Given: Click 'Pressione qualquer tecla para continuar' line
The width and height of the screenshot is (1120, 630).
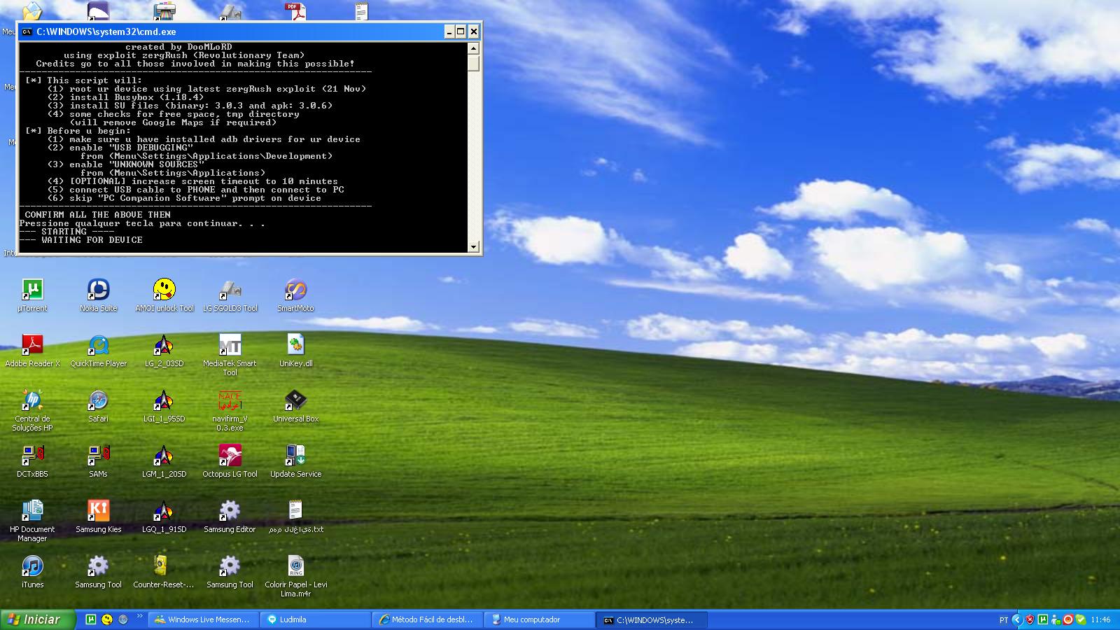Looking at the screenshot, I should 142,223.
